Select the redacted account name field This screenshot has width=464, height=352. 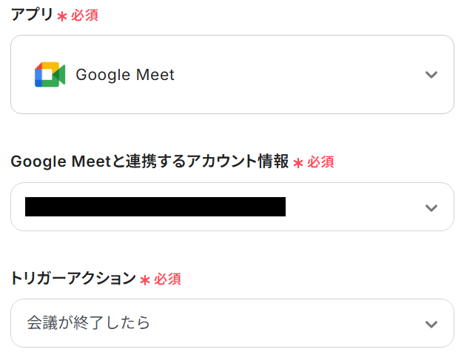[155, 207]
